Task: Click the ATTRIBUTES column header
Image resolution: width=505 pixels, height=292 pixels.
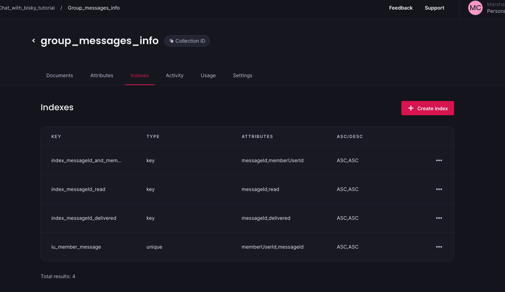Action: pos(257,137)
